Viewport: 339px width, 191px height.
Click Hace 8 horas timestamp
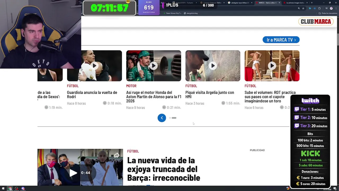(76, 103)
